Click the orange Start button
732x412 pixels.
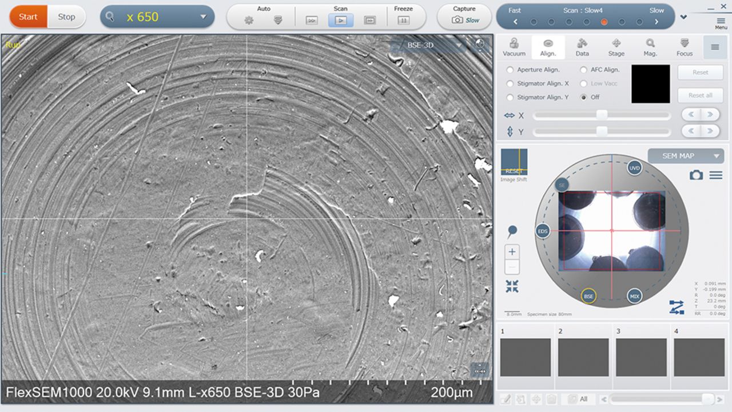click(x=28, y=17)
